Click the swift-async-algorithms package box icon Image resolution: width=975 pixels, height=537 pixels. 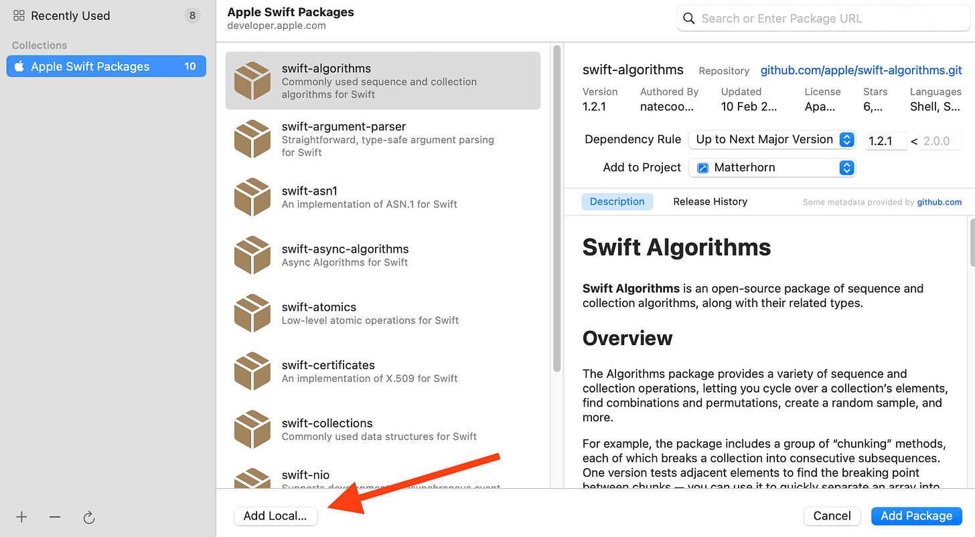pos(252,255)
